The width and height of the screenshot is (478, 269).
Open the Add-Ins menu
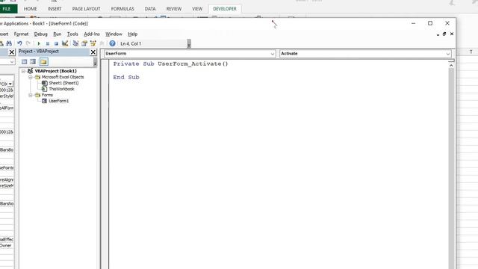coord(92,34)
